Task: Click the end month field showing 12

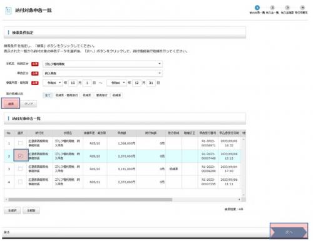Action: pos(136,83)
